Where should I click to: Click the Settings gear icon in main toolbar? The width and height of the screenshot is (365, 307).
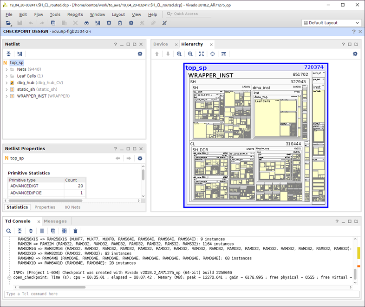tap(131, 23)
